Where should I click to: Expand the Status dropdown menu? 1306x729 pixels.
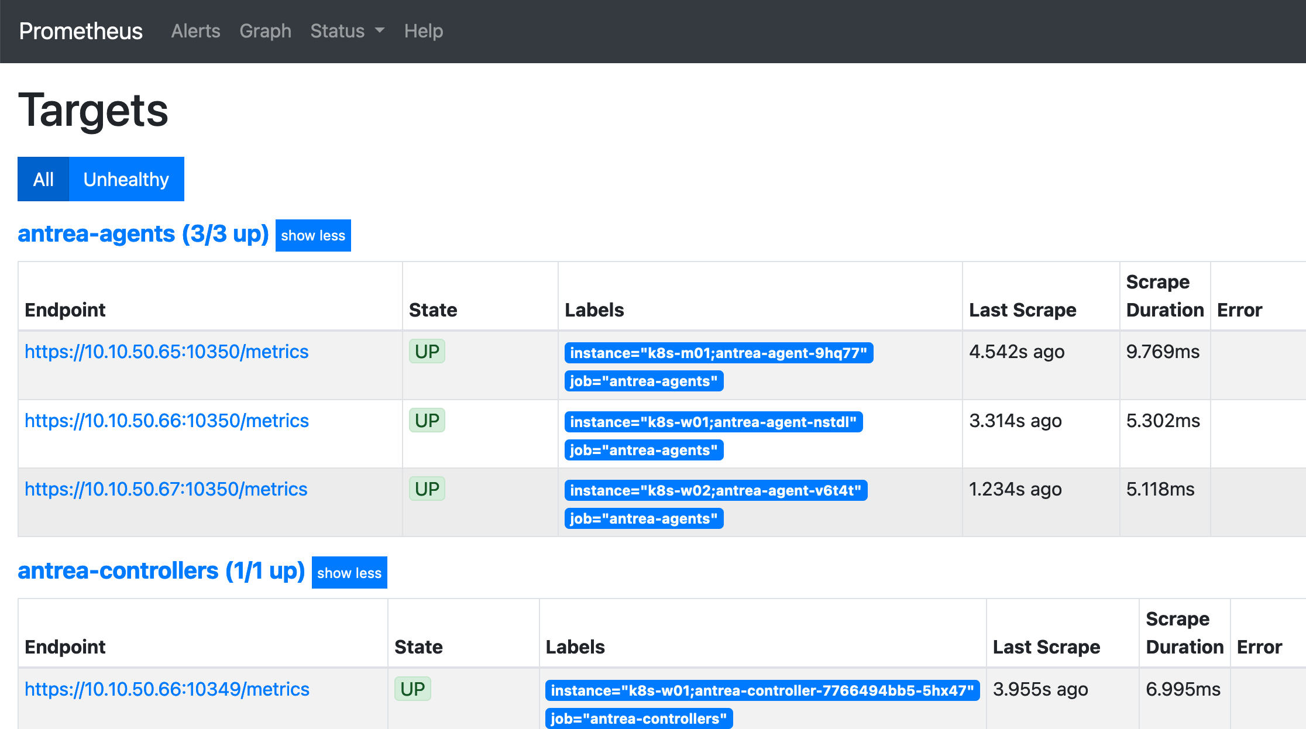tap(348, 31)
